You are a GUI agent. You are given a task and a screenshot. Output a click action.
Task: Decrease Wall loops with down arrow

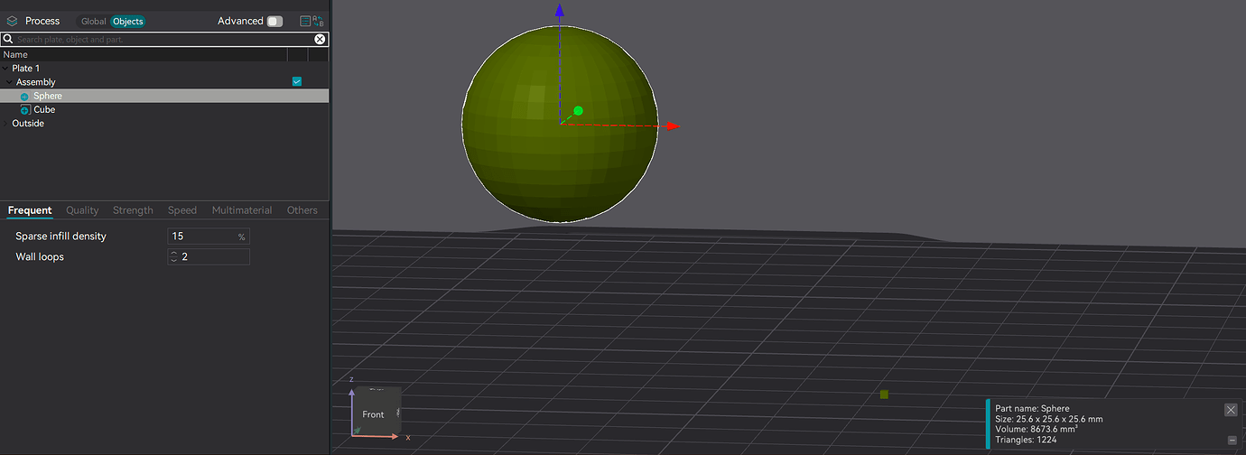point(173,261)
